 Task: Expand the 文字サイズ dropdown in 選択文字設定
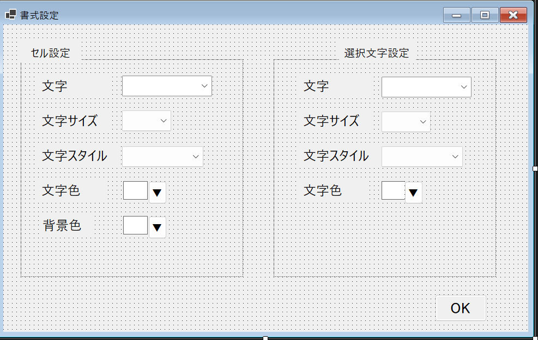(x=406, y=122)
